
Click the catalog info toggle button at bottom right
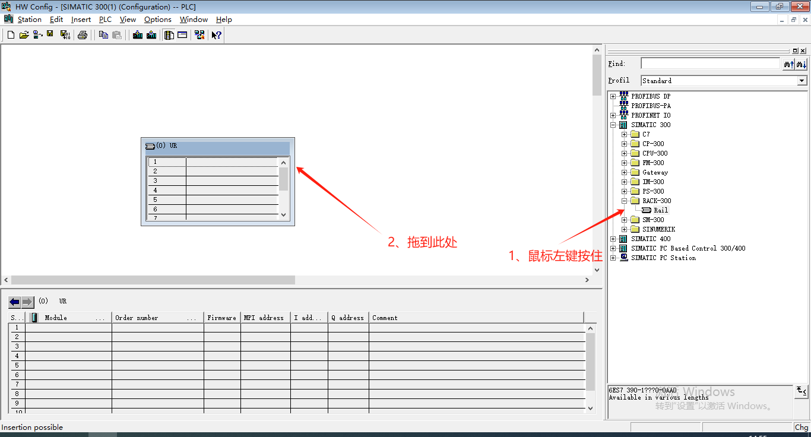click(x=802, y=391)
